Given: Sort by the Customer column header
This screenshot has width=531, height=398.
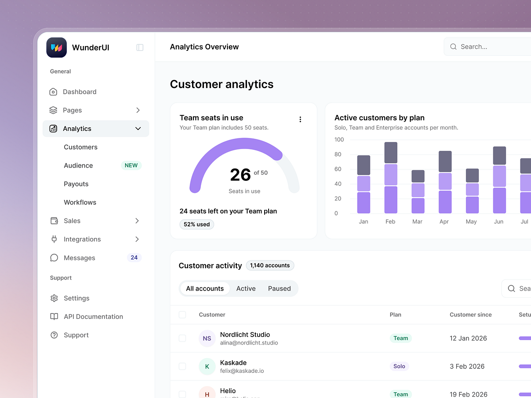Looking at the screenshot, I should pos(212,315).
